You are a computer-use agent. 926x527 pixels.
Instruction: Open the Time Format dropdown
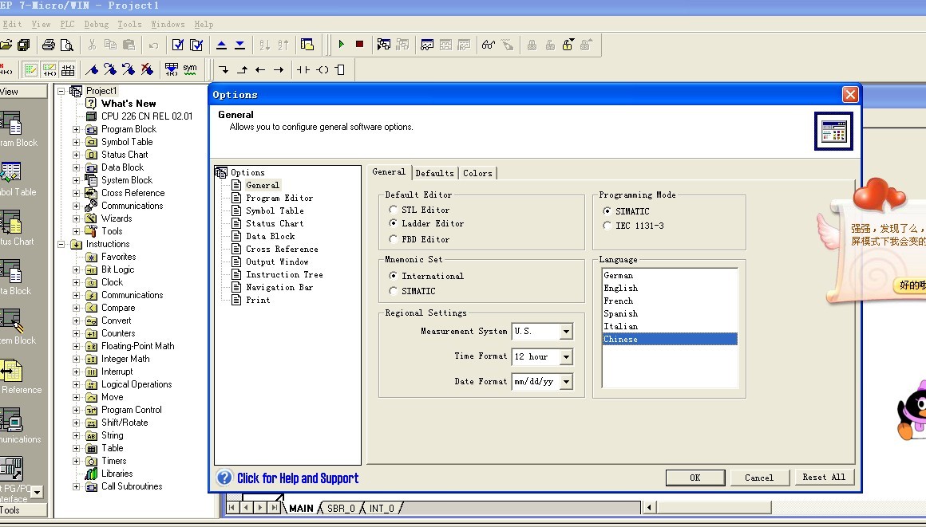point(566,357)
